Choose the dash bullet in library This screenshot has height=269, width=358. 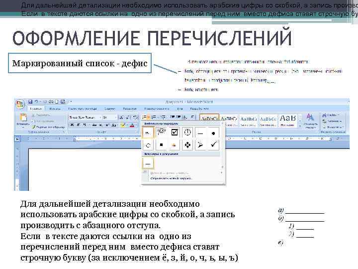click(x=200, y=133)
